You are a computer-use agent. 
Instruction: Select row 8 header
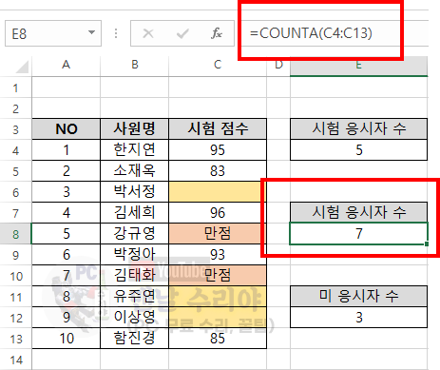16,234
